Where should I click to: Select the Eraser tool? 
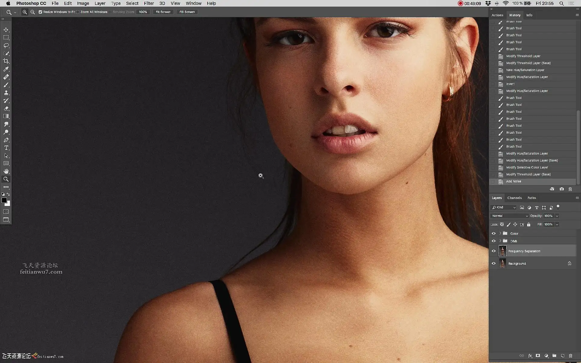coord(6,108)
